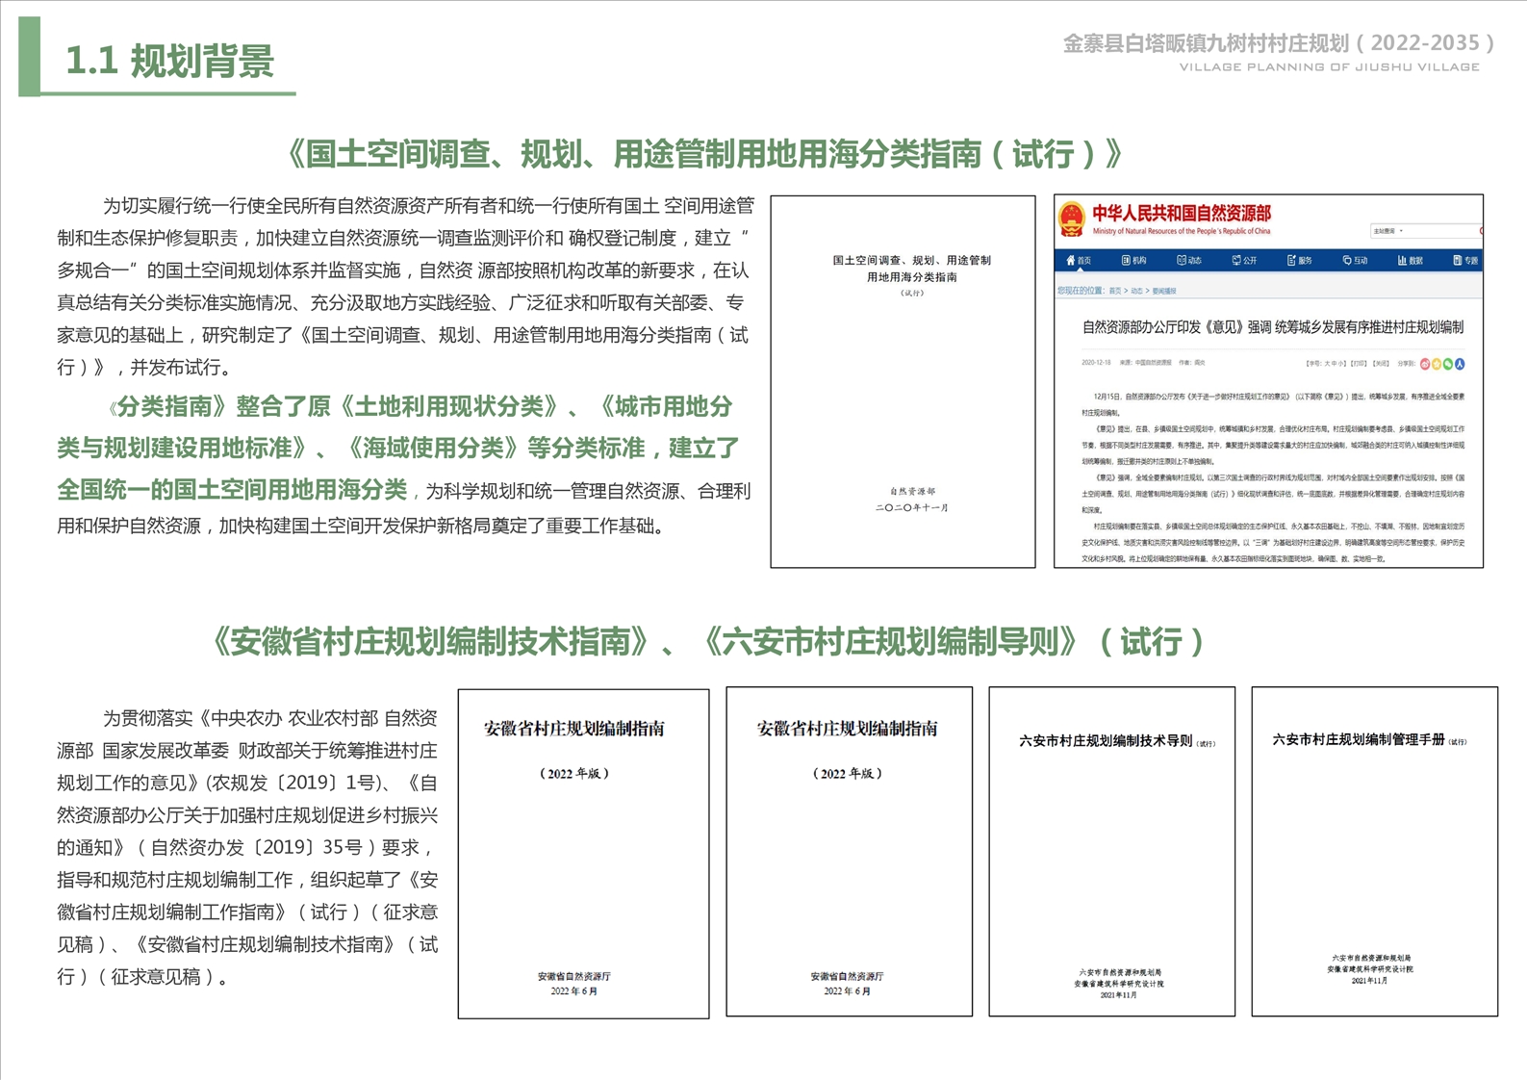Select the 国土空间调查 guide cover thumbnail
1527x1080 pixels.
pos(903,382)
